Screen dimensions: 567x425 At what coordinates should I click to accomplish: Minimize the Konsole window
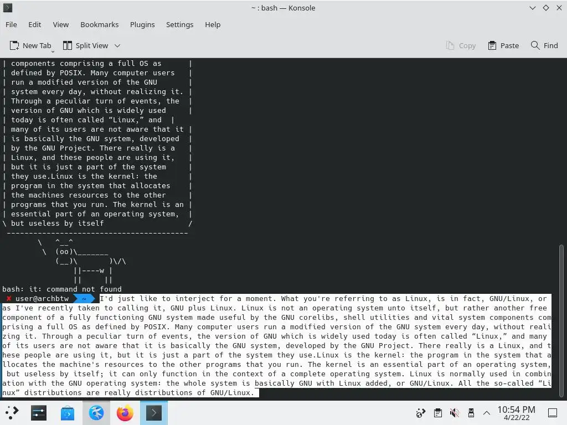click(532, 8)
